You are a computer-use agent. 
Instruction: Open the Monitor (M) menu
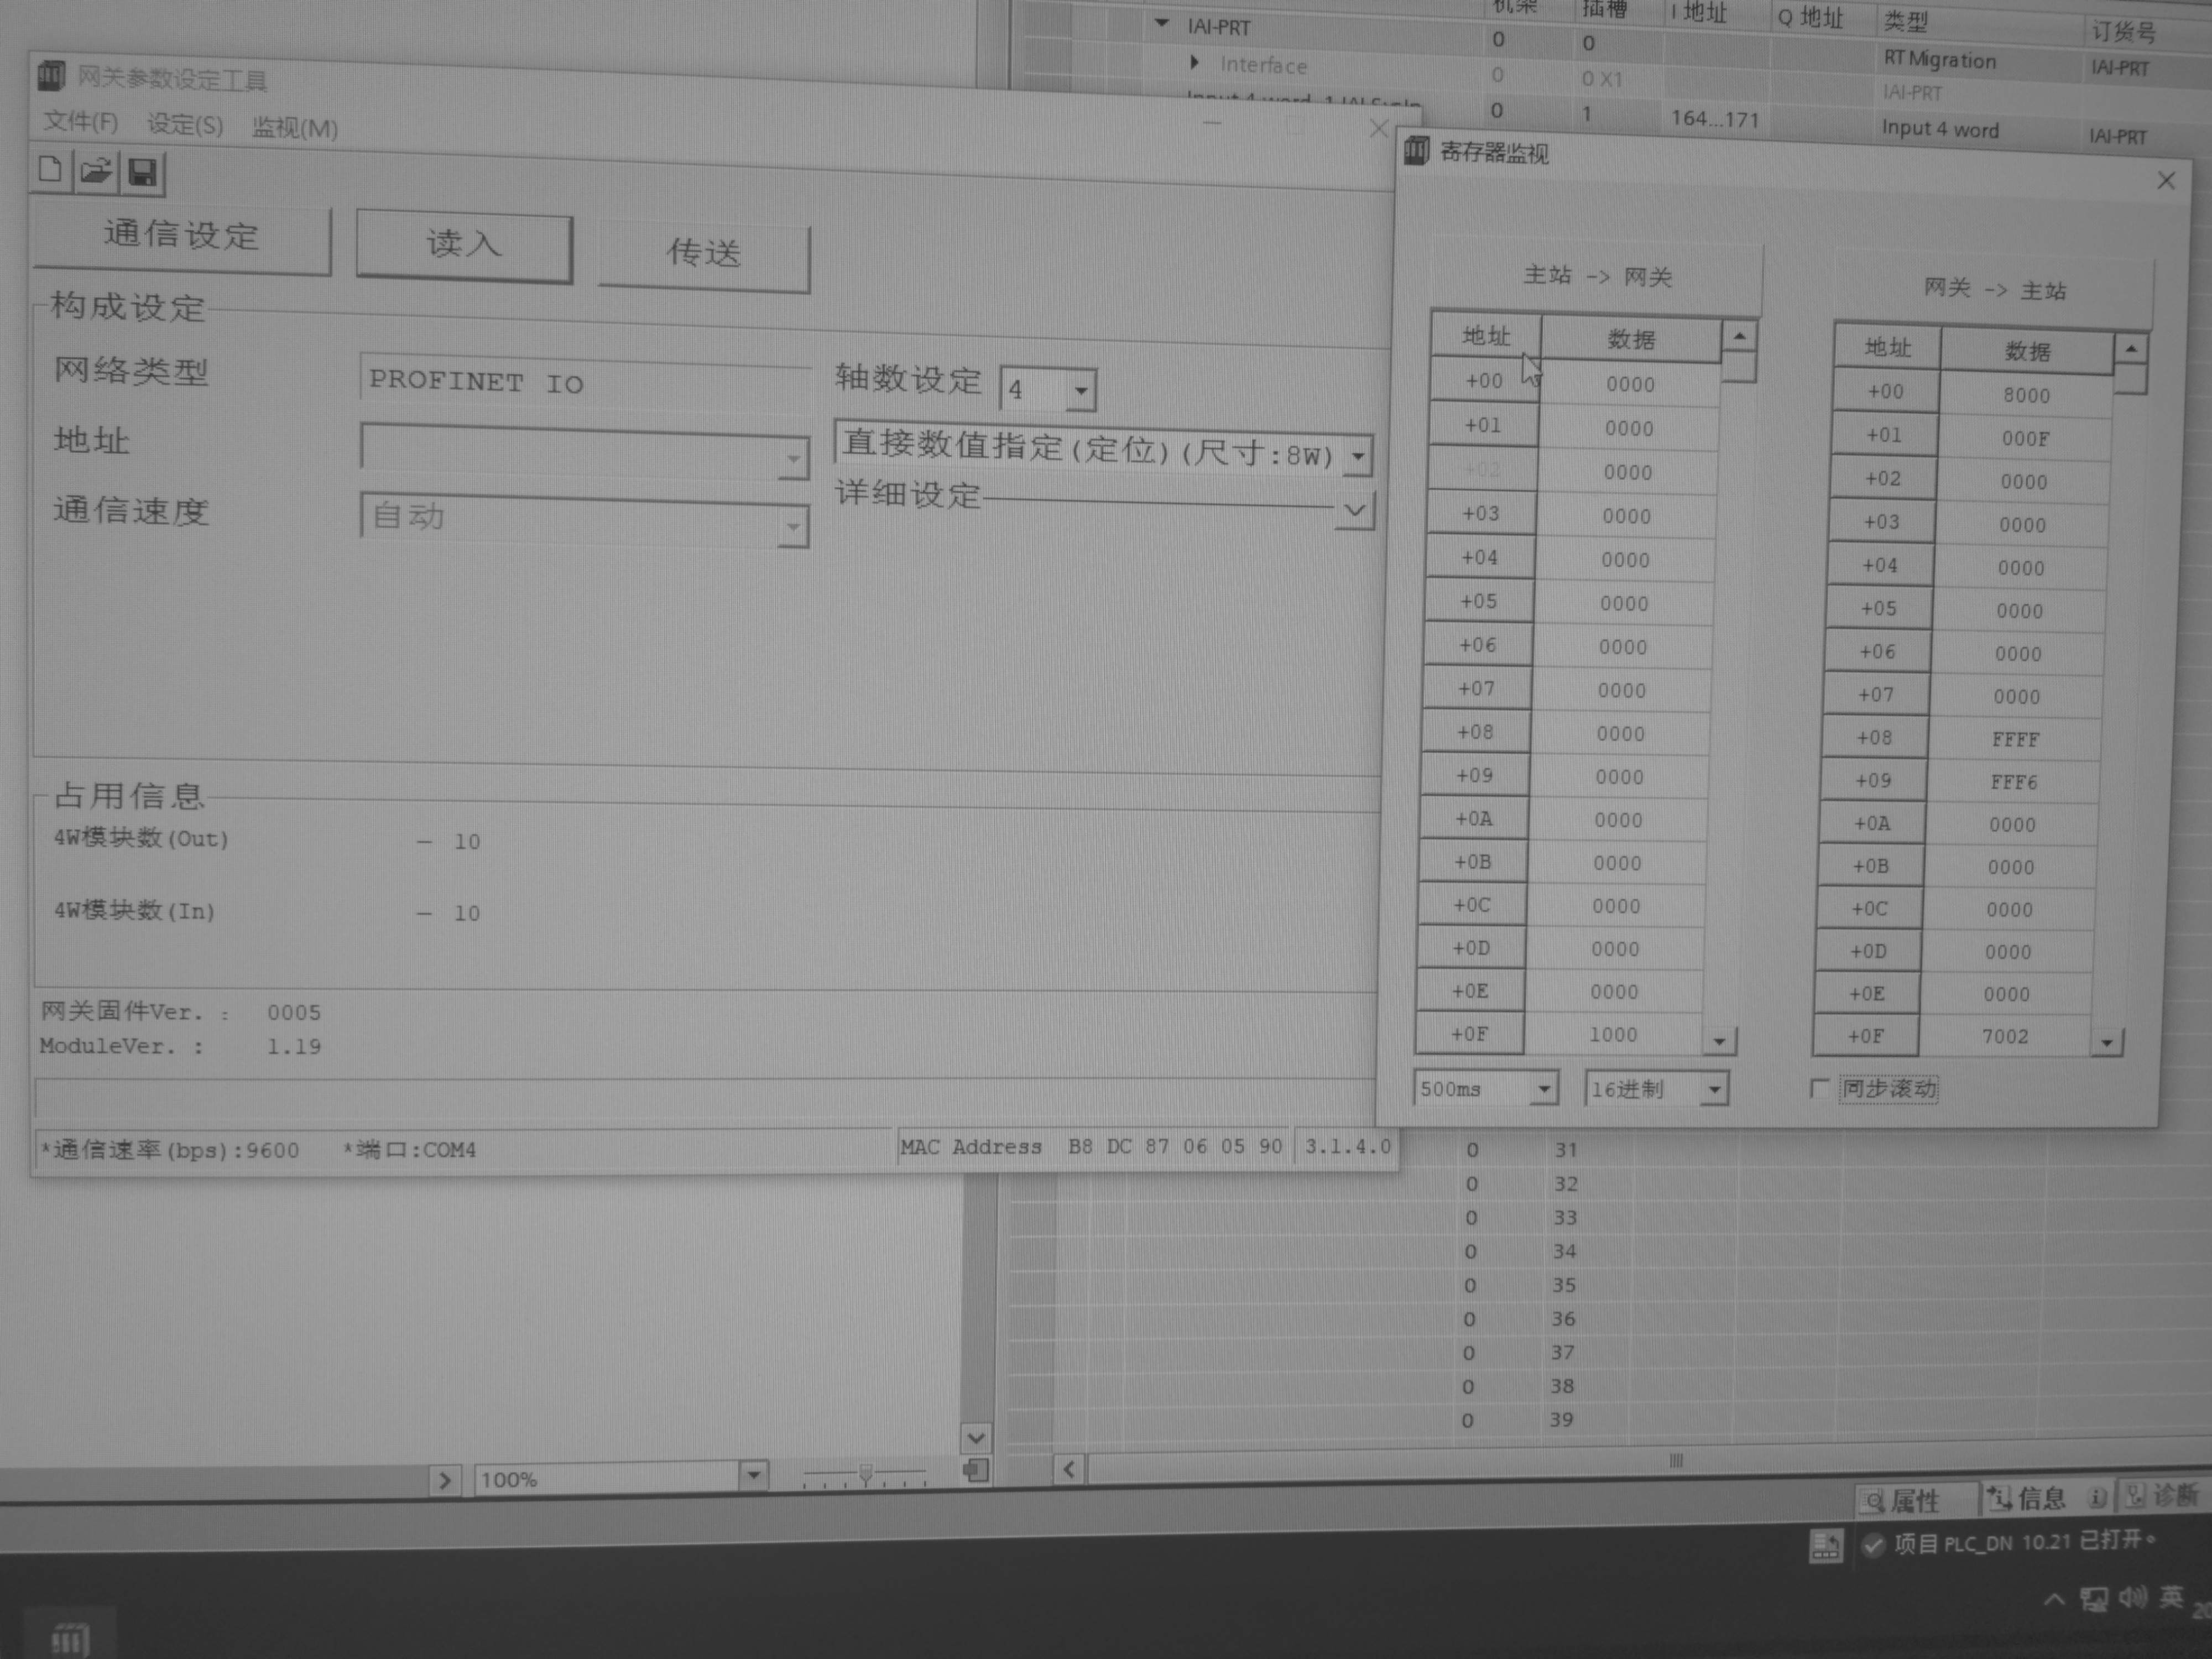[x=294, y=128]
